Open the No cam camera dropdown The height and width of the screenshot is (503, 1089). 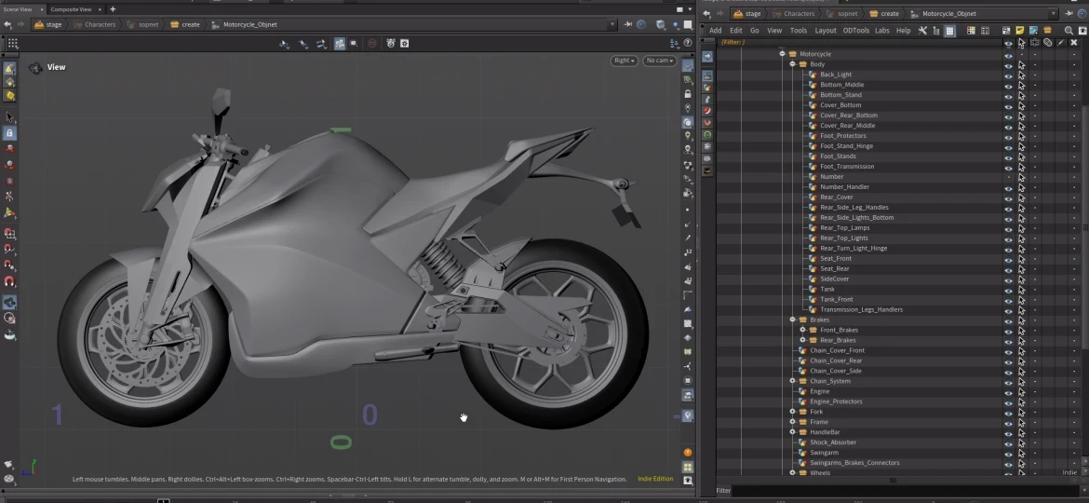pos(659,61)
